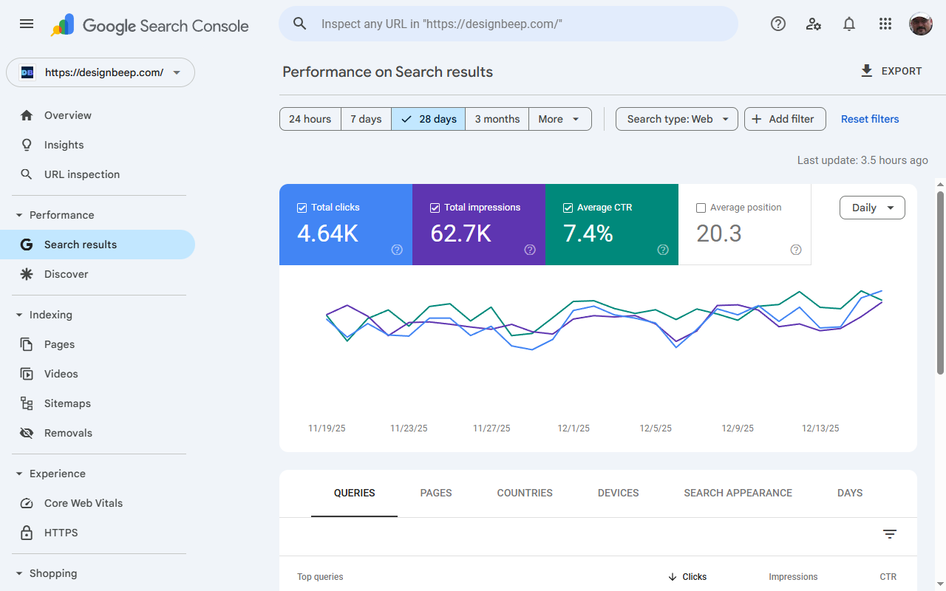Click the Reset filters link
The image size is (946, 591).
coord(870,119)
